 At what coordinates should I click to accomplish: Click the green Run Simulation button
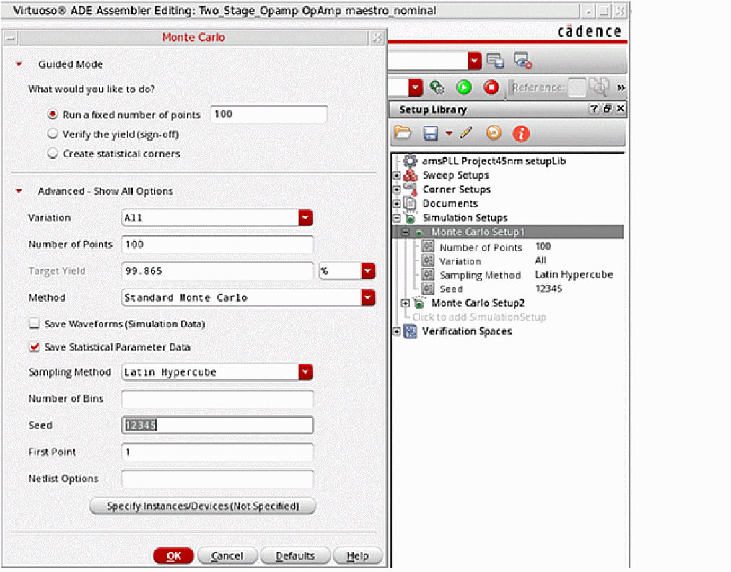point(463,87)
